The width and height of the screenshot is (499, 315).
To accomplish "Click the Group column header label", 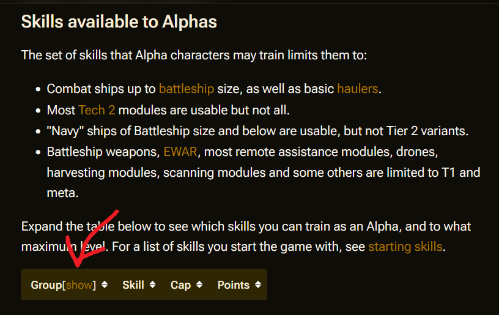I will click(46, 285).
